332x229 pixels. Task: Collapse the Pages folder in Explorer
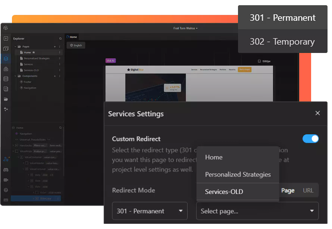[15, 47]
